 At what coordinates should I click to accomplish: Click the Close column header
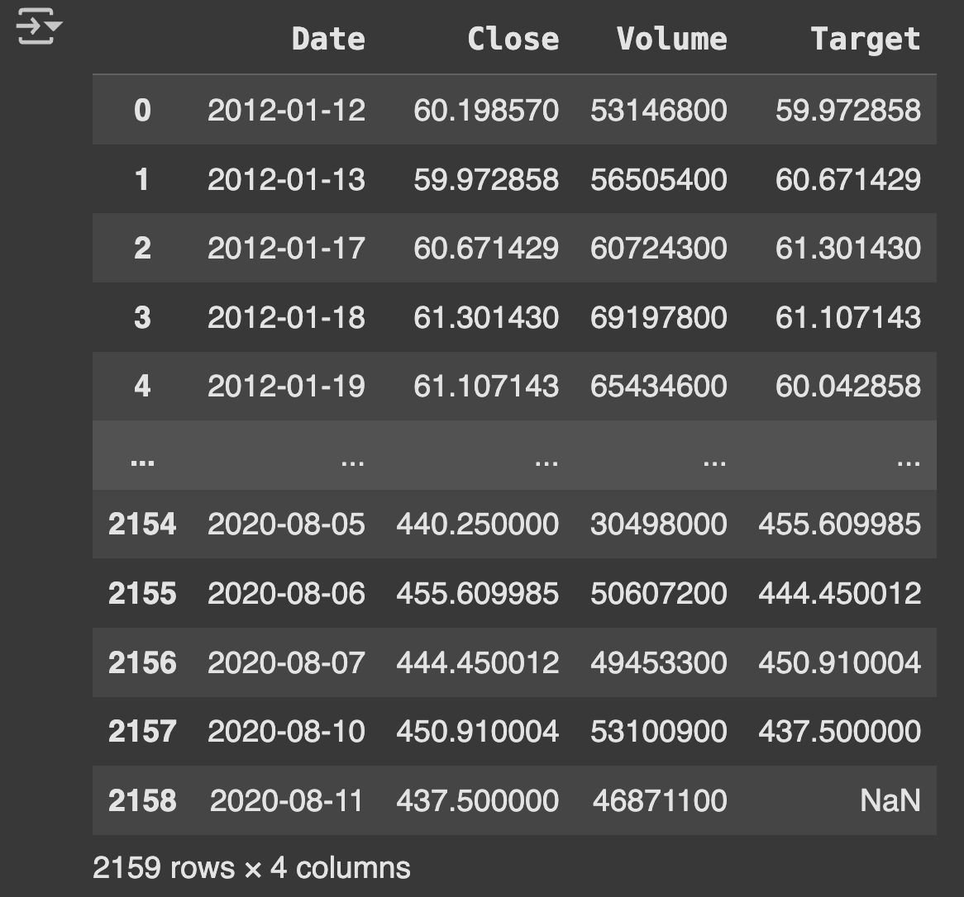click(513, 39)
